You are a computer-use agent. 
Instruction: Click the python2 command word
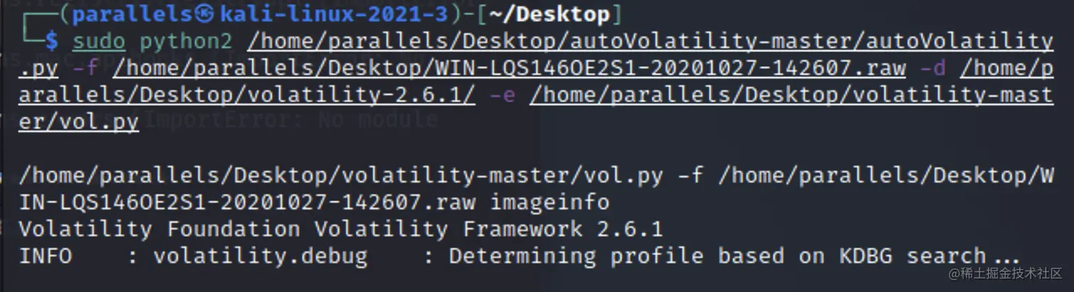click(186, 43)
